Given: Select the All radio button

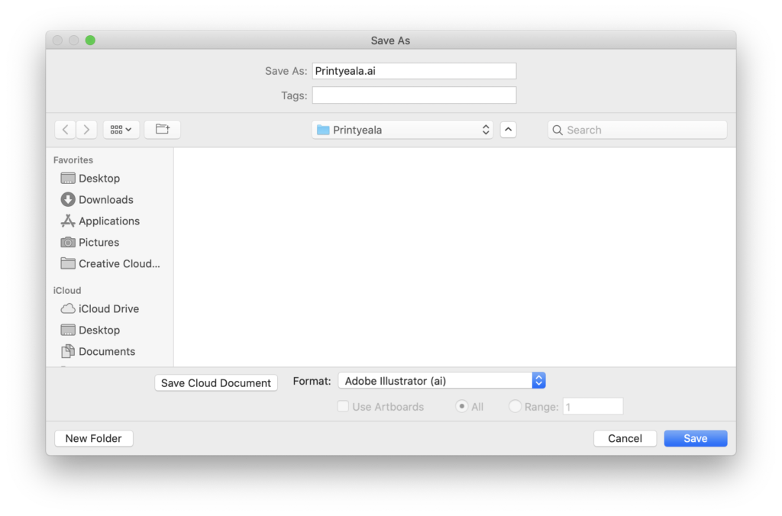Looking at the screenshot, I should point(461,407).
